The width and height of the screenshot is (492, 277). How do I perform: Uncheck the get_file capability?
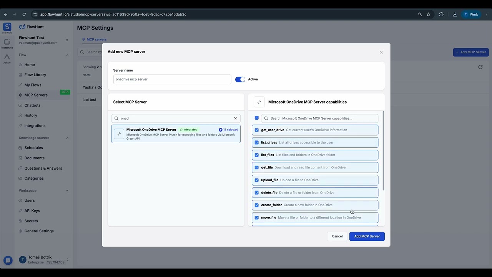pos(257,167)
